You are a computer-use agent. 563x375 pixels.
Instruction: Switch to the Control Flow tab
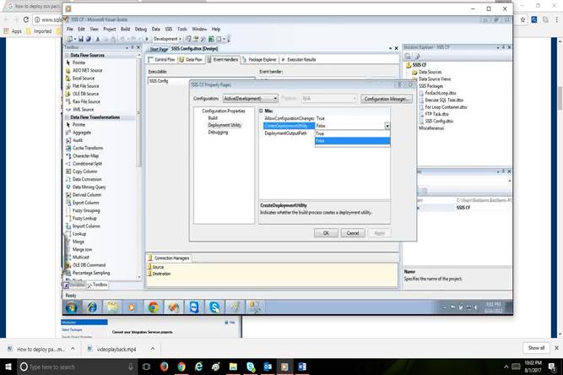point(161,60)
